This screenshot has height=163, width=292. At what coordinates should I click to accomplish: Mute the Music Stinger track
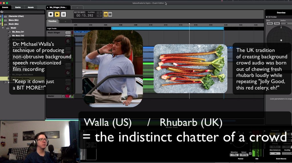coord(68,36)
